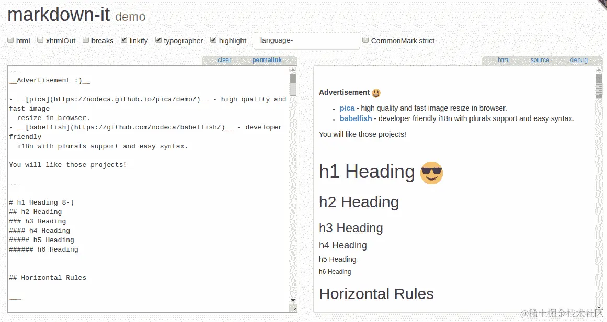Click 'You will like those projects!' in preview
Viewport: 607px width, 322px height.
[362, 135]
